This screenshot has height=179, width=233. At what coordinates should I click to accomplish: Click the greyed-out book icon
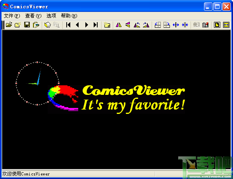(x=196, y=25)
